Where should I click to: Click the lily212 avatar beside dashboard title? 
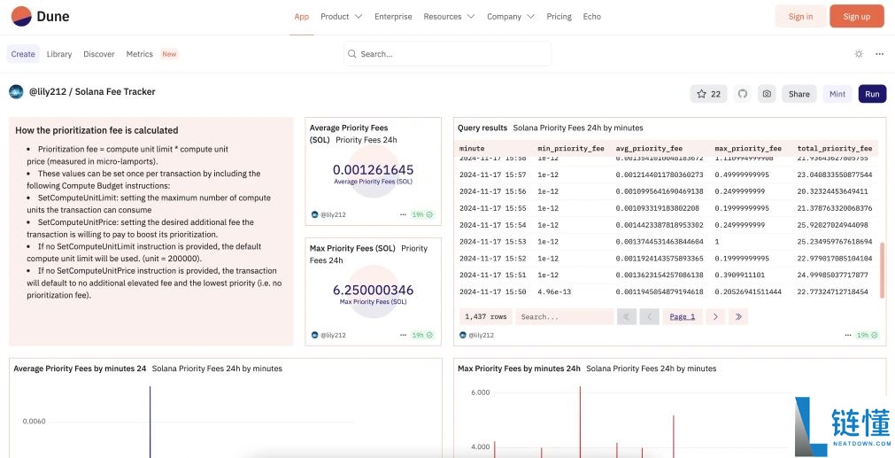16,91
